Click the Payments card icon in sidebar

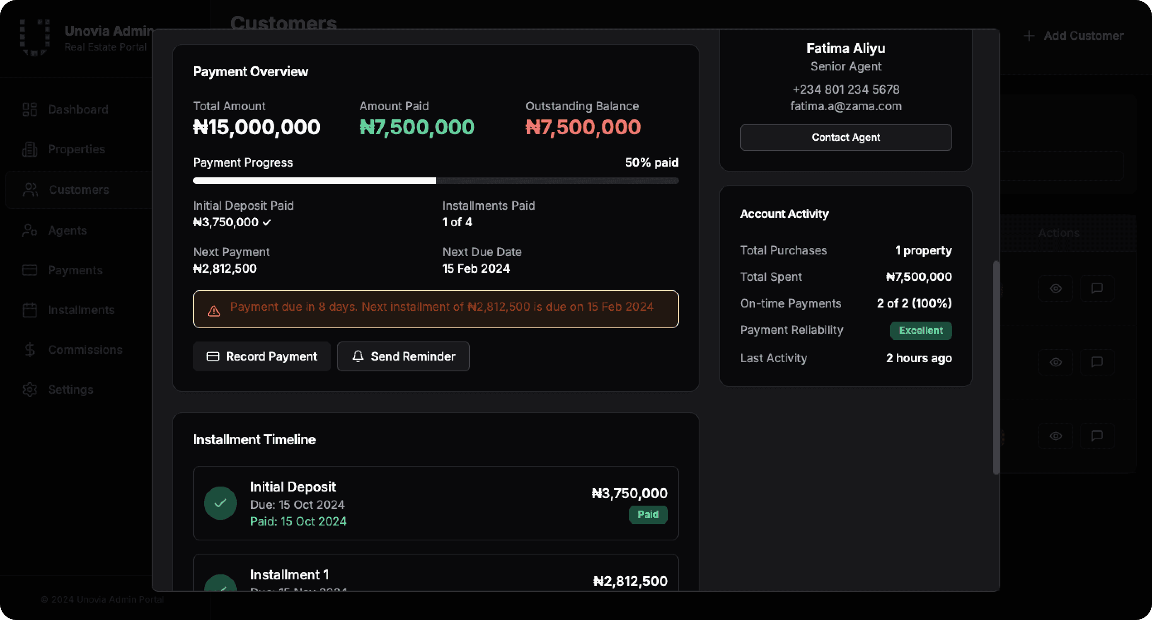29,270
